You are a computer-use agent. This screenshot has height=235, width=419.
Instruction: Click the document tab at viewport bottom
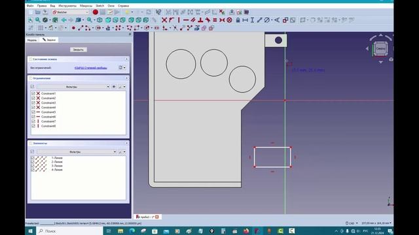point(147,217)
